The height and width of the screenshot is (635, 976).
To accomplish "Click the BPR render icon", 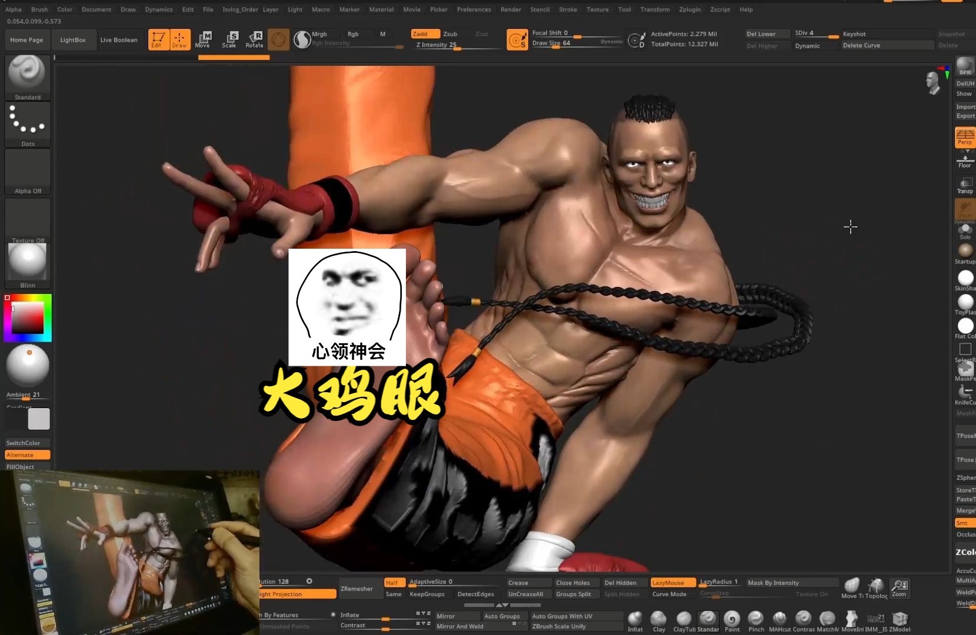I will tap(965, 66).
